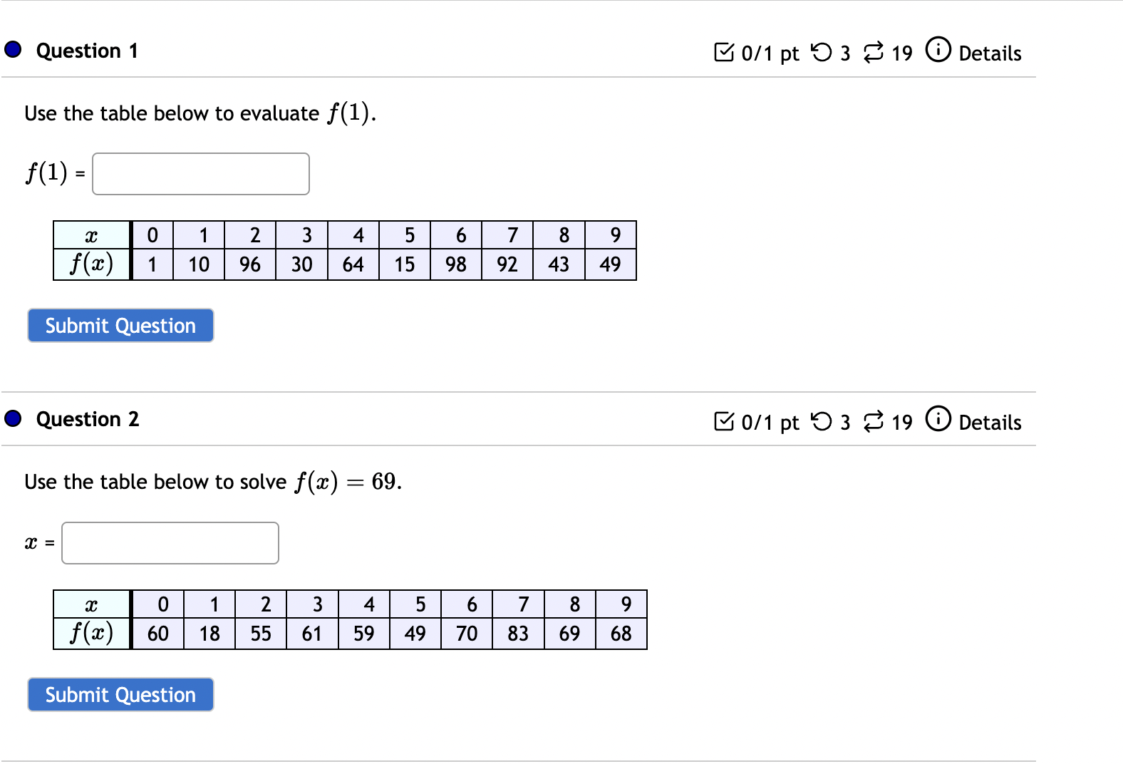Viewport: 1123px width, 764px height.
Task: Open Details for Question 1
Action: (x=990, y=53)
